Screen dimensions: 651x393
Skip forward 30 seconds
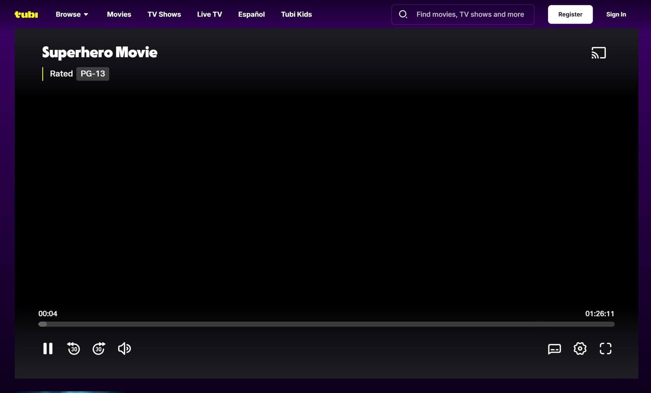pyautogui.click(x=99, y=348)
